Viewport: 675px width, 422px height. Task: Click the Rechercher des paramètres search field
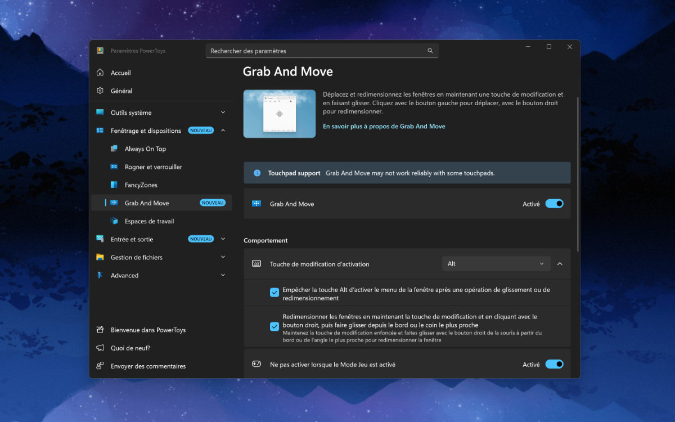pos(315,51)
